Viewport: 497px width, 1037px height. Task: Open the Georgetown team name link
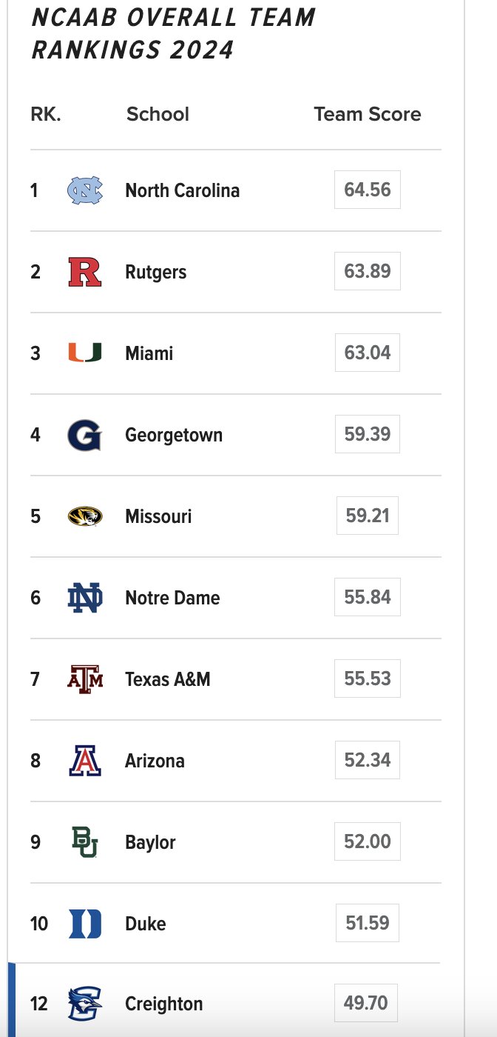pos(174,435)
